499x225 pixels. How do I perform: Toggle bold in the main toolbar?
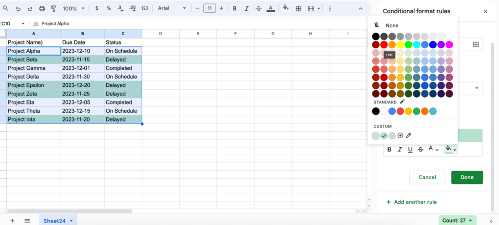coord(234,9)
